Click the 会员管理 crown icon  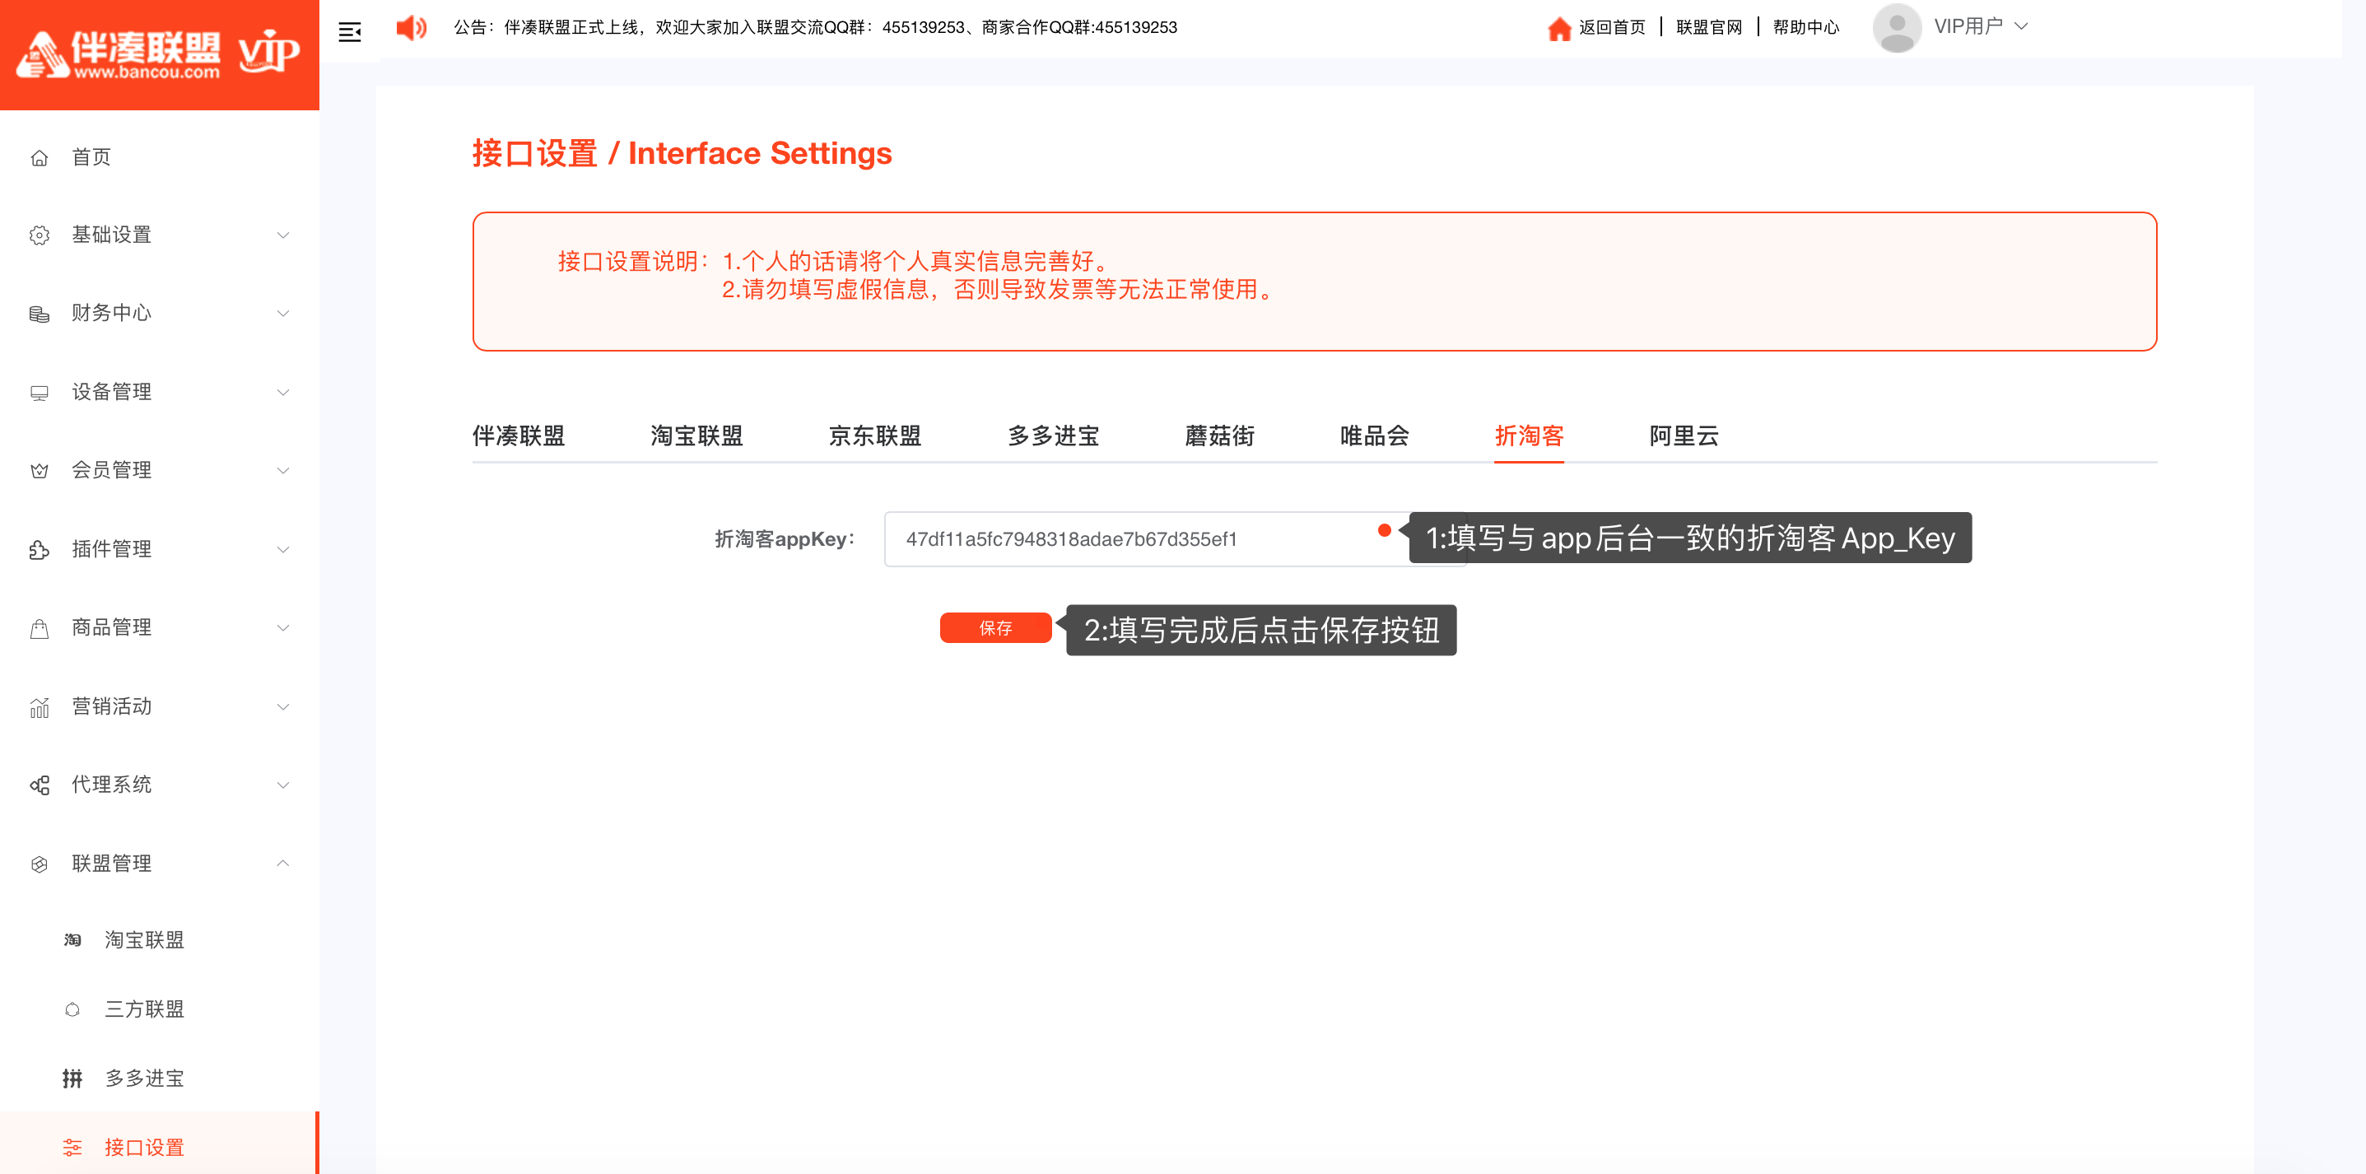(x=40, y=471)
